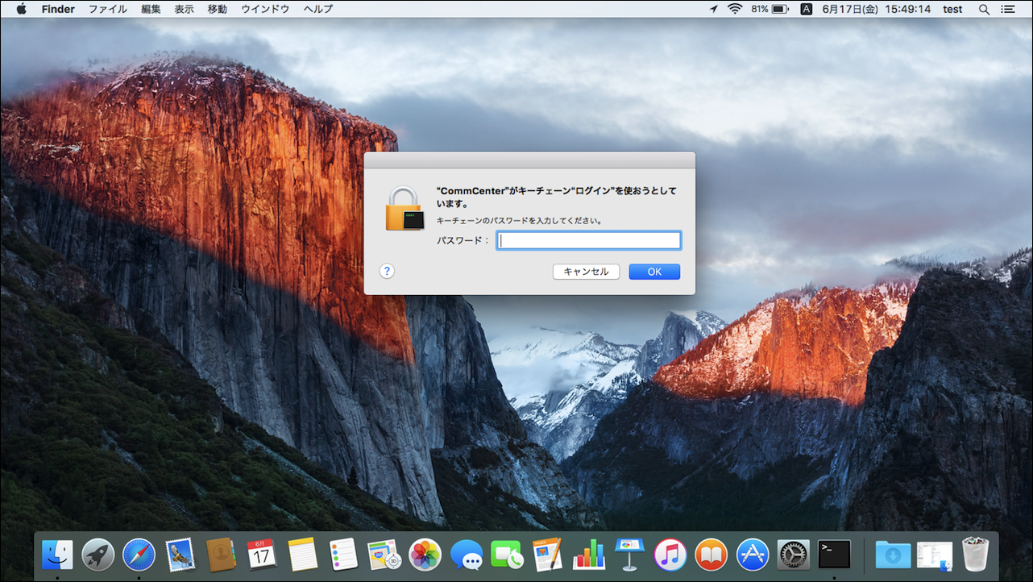Open FaceTime green icon in Dock
This screenshot has width=1033, height=582.
point(507,555)
